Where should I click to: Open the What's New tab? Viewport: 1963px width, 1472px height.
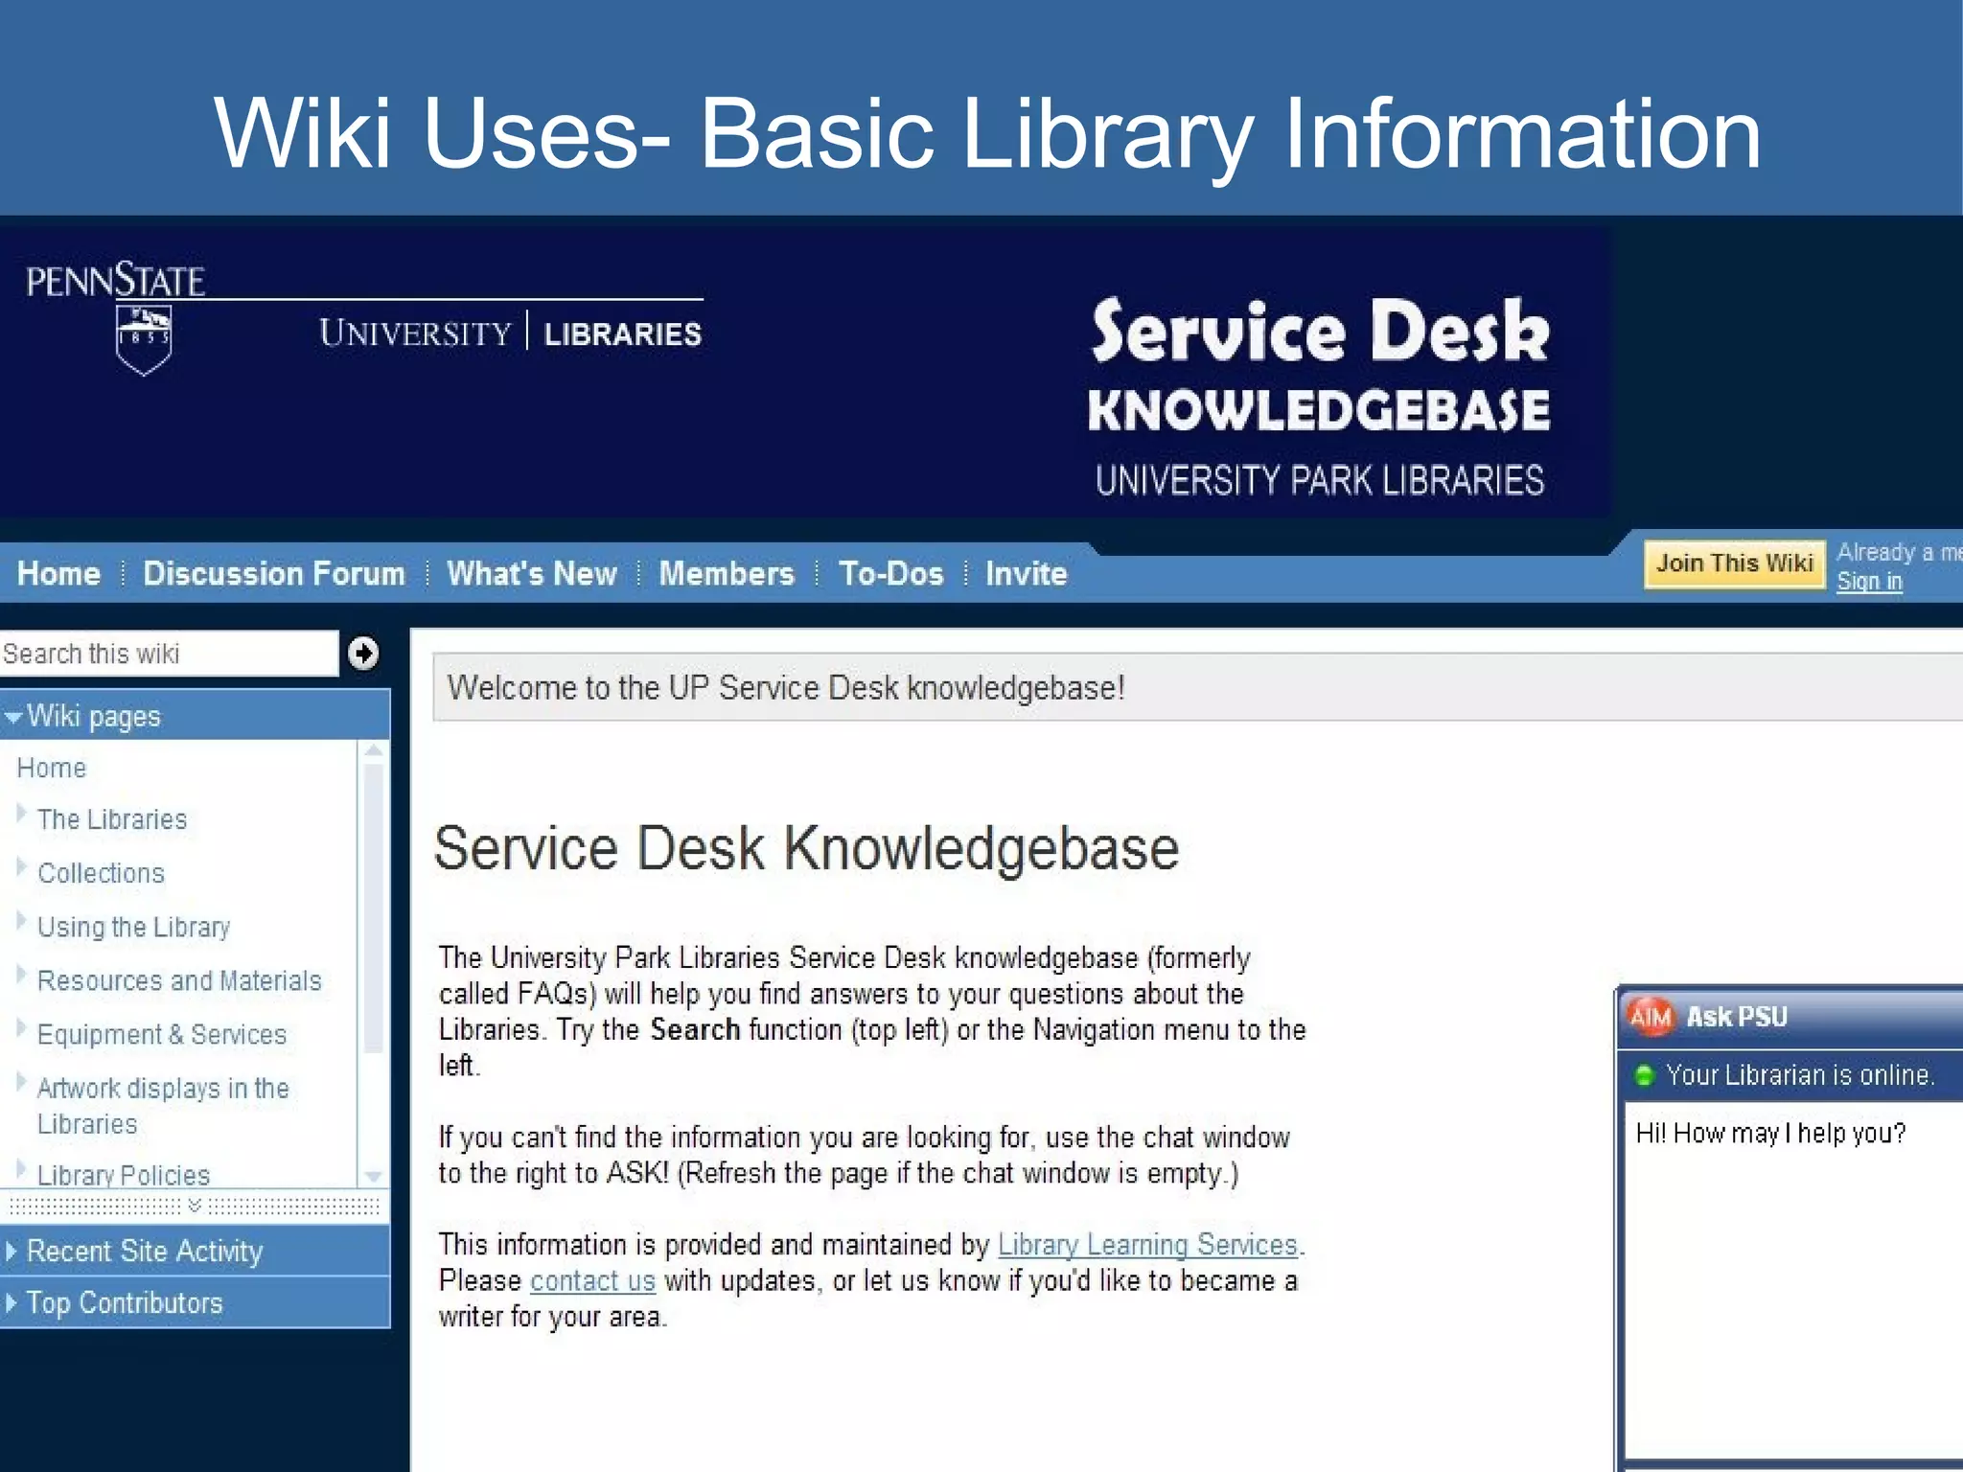pos(532,573)
